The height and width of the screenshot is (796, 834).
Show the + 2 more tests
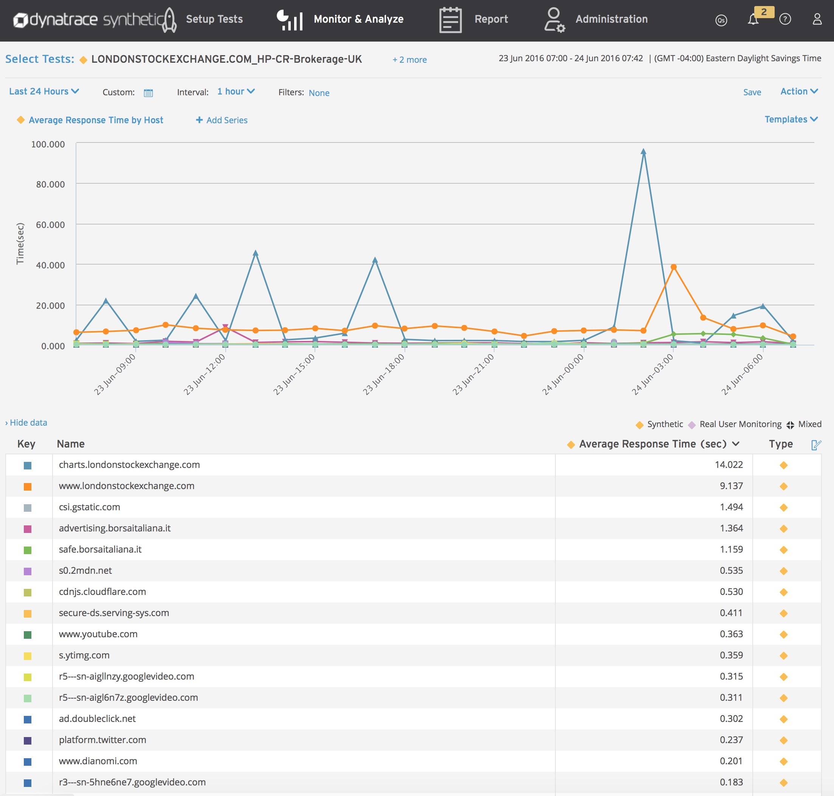409,60
